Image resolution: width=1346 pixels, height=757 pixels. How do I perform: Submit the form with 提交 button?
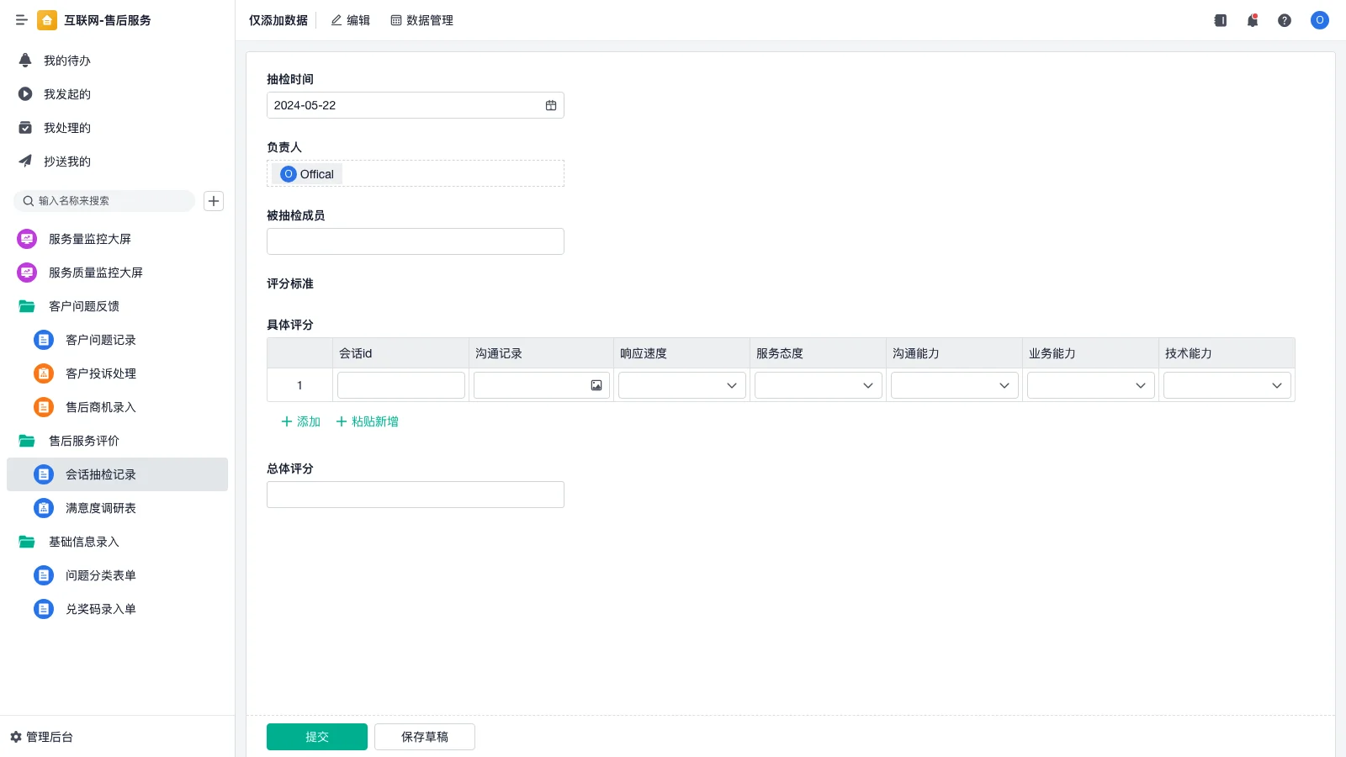[316, 736]
